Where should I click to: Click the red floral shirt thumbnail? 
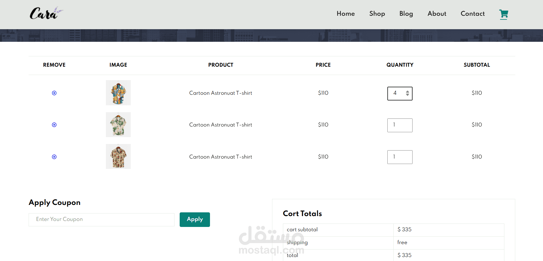coord(118,157)
